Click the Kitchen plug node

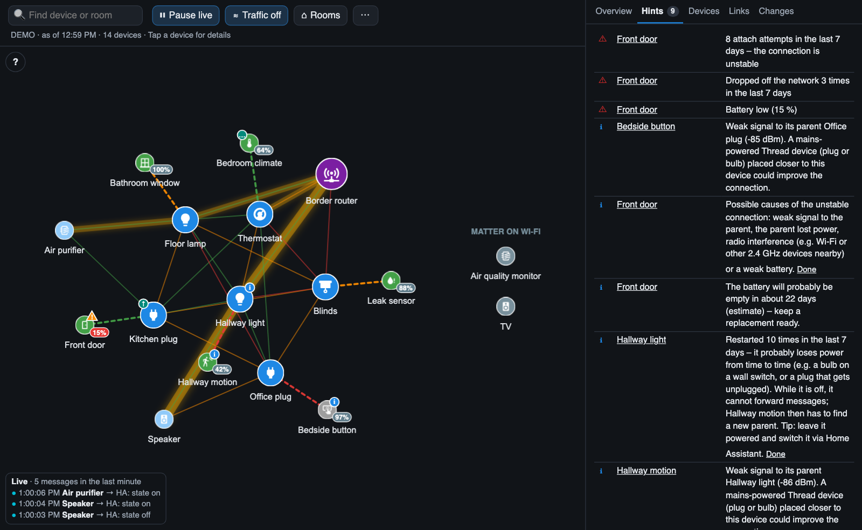154,315
